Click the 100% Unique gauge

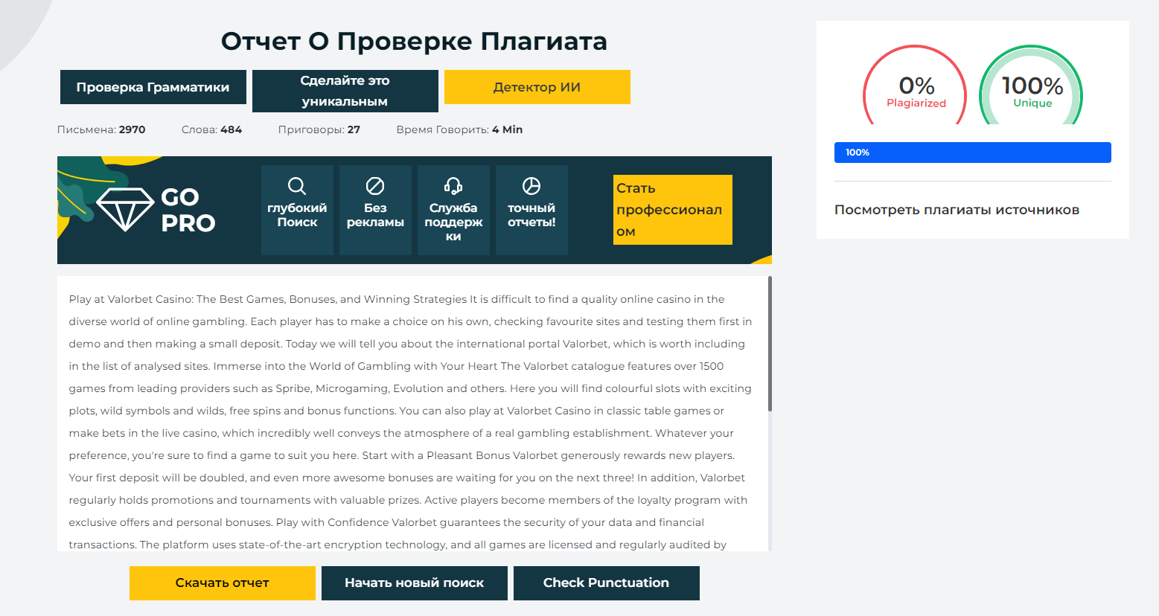[1031, 85]
